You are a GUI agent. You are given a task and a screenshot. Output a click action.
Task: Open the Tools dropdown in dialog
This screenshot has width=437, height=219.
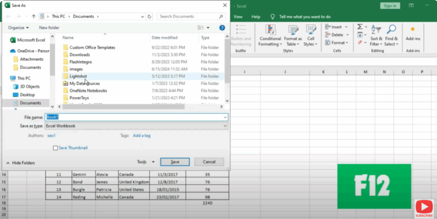(146, 162)
